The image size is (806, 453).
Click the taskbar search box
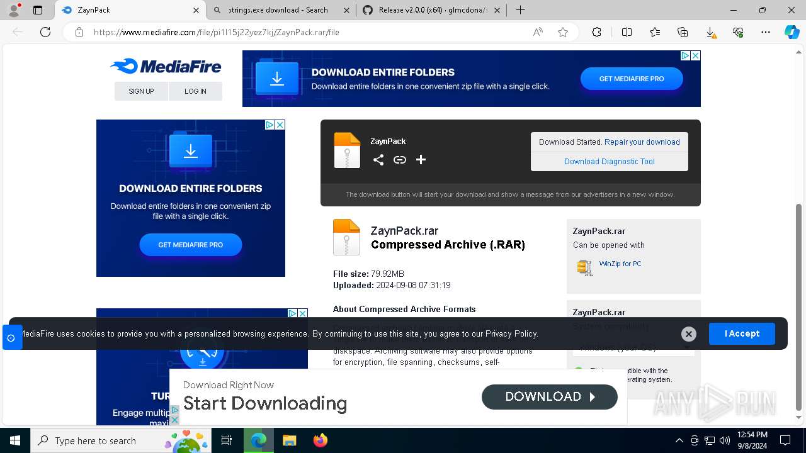[x=121, y=440]
